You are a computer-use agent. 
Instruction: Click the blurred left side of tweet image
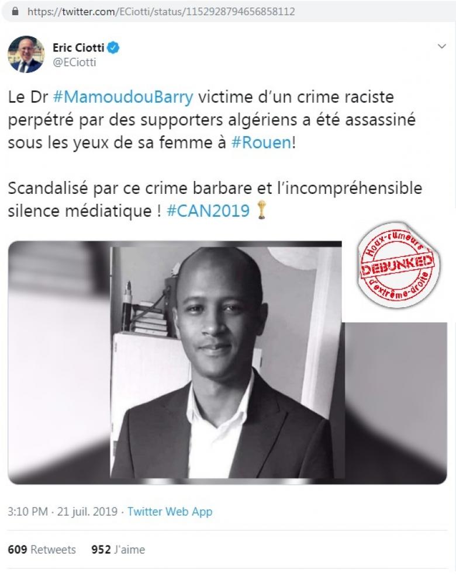pos(59,362)
